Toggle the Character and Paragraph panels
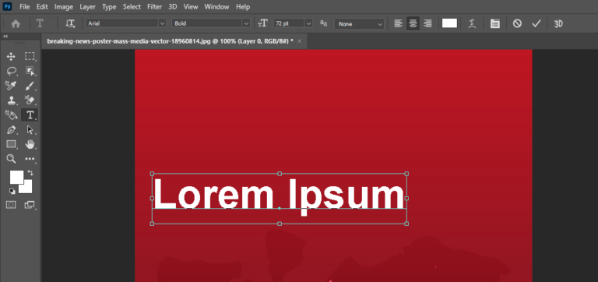 495,23
